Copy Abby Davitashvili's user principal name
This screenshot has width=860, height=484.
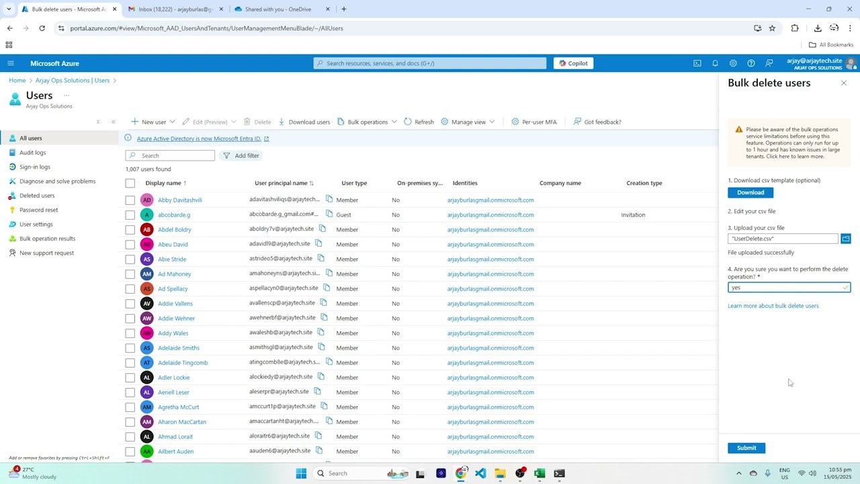tap(329, 199)
